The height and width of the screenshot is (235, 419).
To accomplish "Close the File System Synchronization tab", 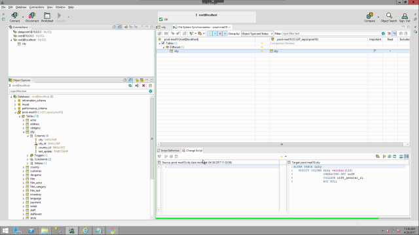I will pyautogui.click(x=230, y=27).
